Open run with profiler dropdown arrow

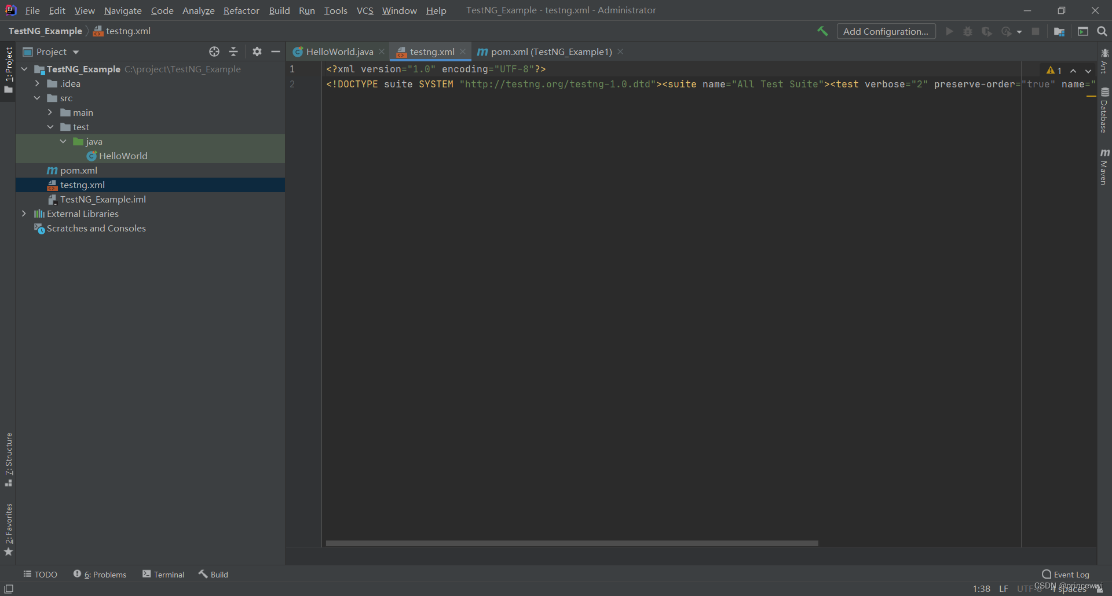(x=1019, y=32)
